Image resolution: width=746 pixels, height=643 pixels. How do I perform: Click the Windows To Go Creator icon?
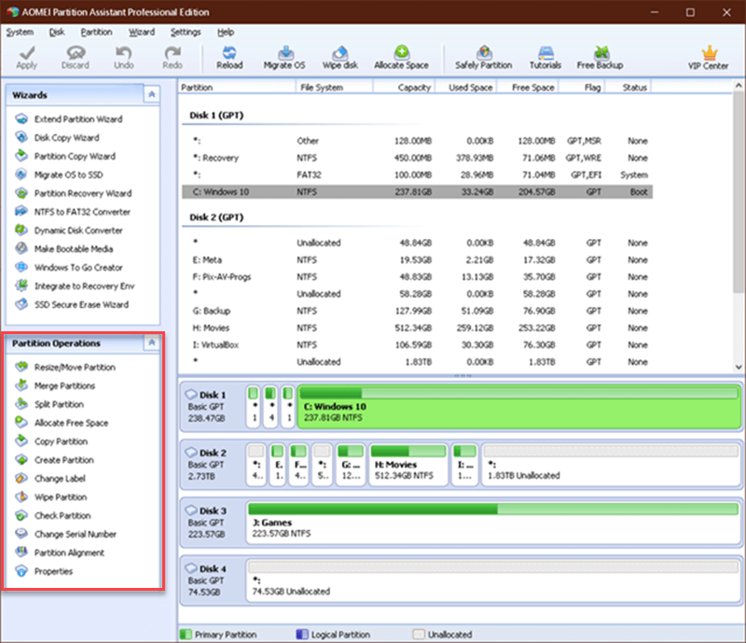[21, 267]
